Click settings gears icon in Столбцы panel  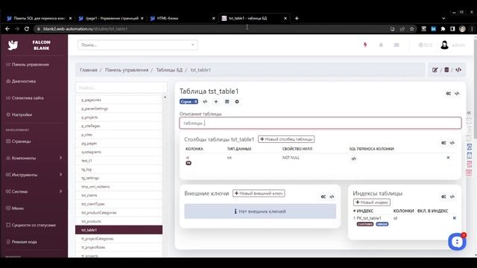tap(444, 143)
